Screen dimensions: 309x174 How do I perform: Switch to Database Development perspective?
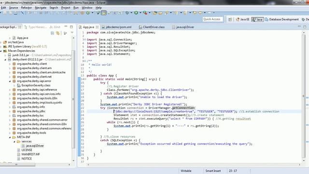[282, 19]
